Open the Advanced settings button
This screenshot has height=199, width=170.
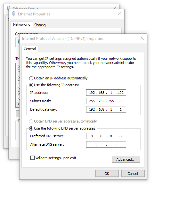click(x=126, y=159)
